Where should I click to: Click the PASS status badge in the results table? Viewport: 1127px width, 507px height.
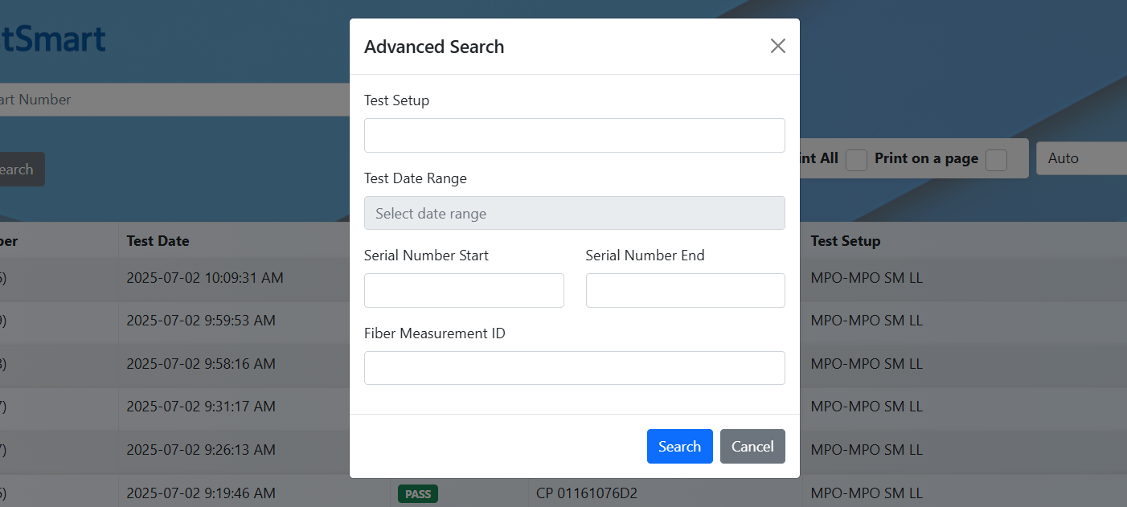[417, 493]
